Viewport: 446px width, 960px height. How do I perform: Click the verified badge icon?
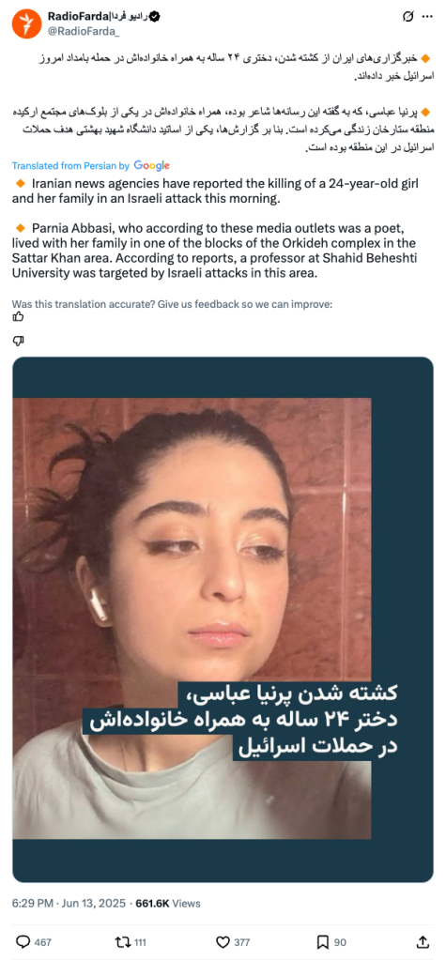click(156, 18)
